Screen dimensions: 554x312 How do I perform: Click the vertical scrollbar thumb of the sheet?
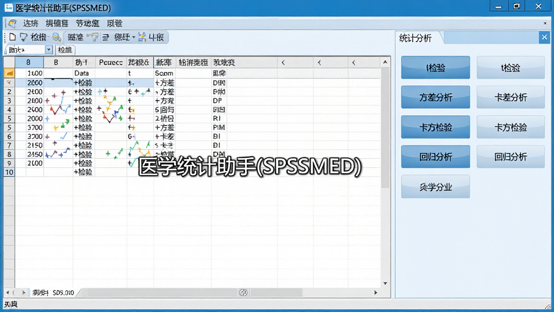click(x=385, y=127)
